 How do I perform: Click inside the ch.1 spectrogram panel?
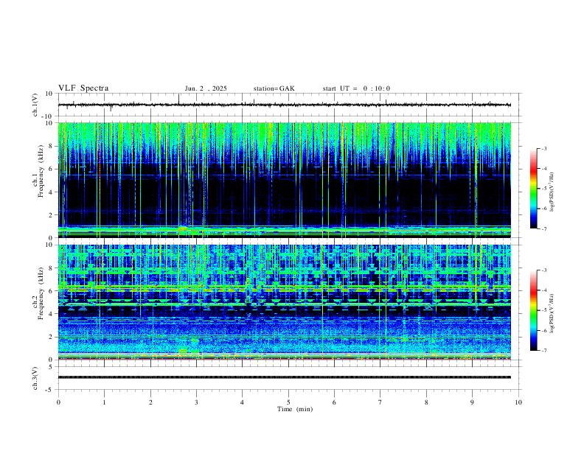[x=284, y=180]
